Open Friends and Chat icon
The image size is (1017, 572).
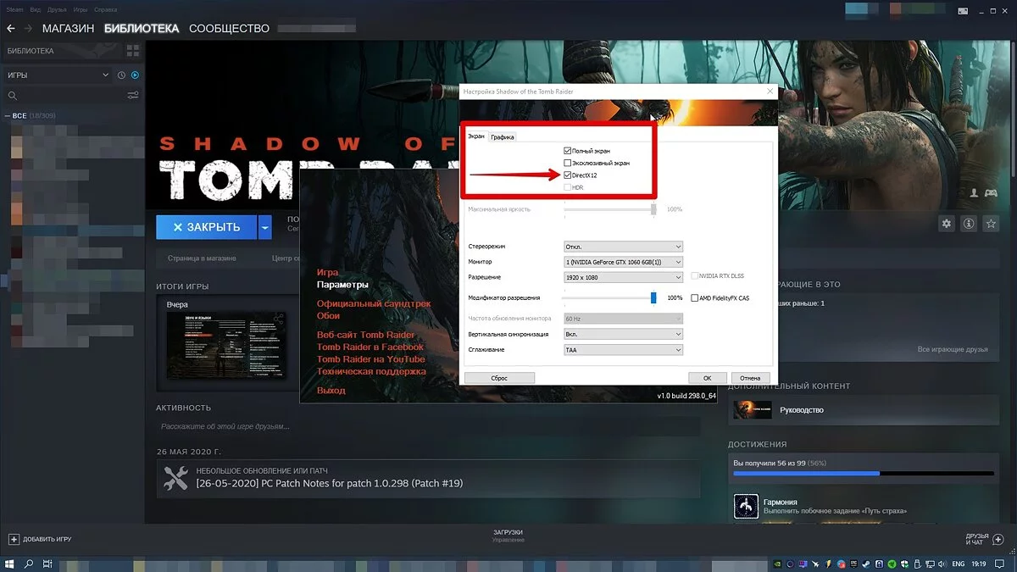pos(998,539)
